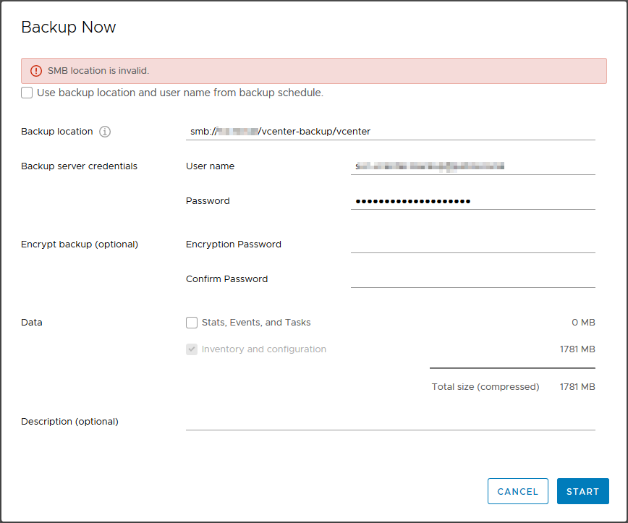This screenshot has width=628, height=523.
Task: Click the Backup location smb:// input field
Action: click(x=390, y=132)
